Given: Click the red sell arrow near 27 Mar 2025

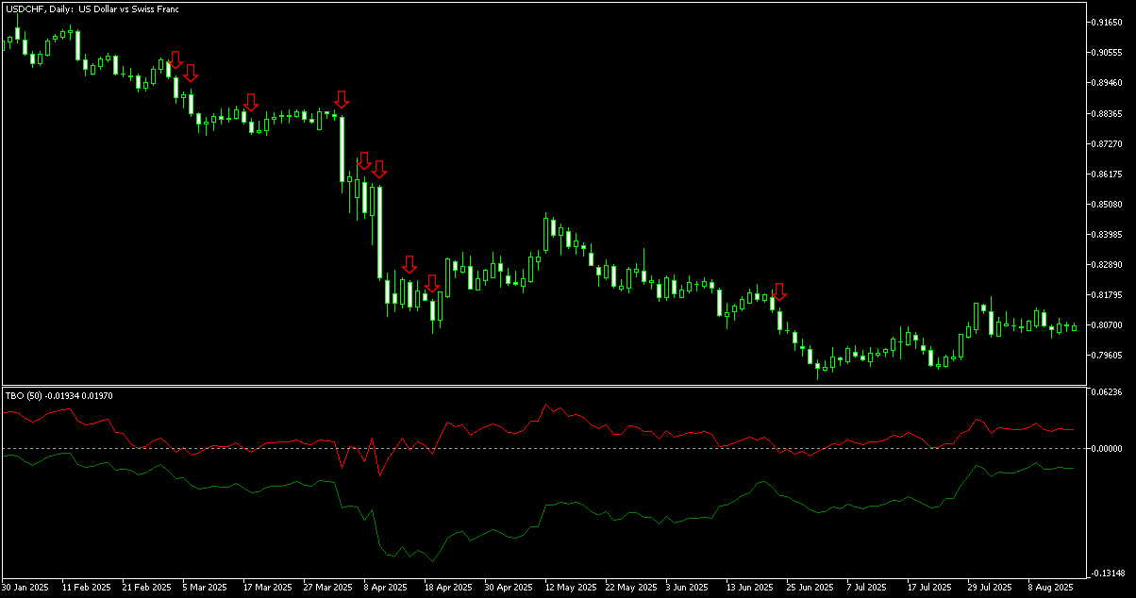Looking at the screenshot, I should [342, 98].
